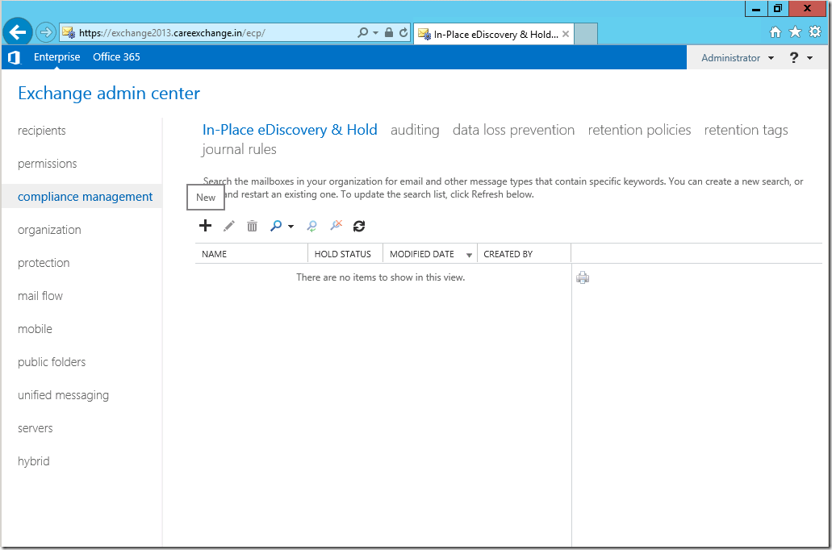Image resolution: width=832 pixels, height=550 pixels.
Task: Sort by the CREATED BY column header
Action: coord(525,254)
